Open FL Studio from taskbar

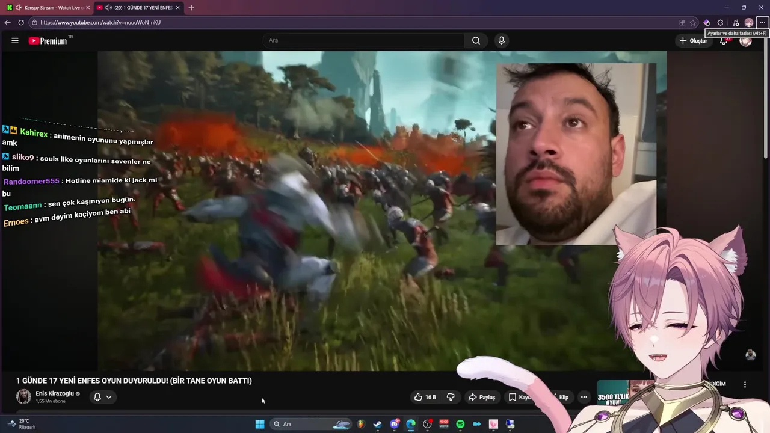[361, 424]
